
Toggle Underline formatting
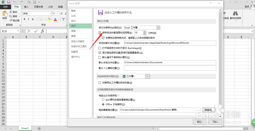pos(33,19)
